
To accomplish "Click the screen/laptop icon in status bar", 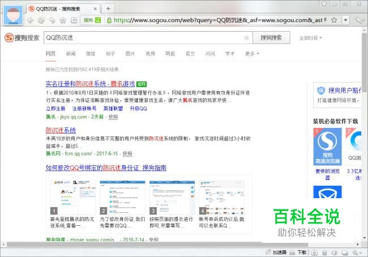I will coord(345,252).
